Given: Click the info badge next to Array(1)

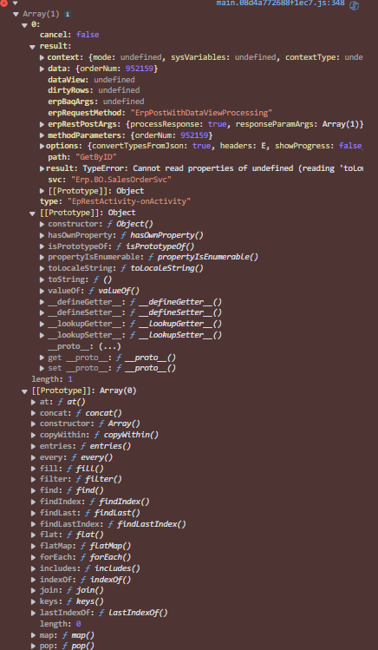Looking at the screenshot, I should [x=67, y=14].
